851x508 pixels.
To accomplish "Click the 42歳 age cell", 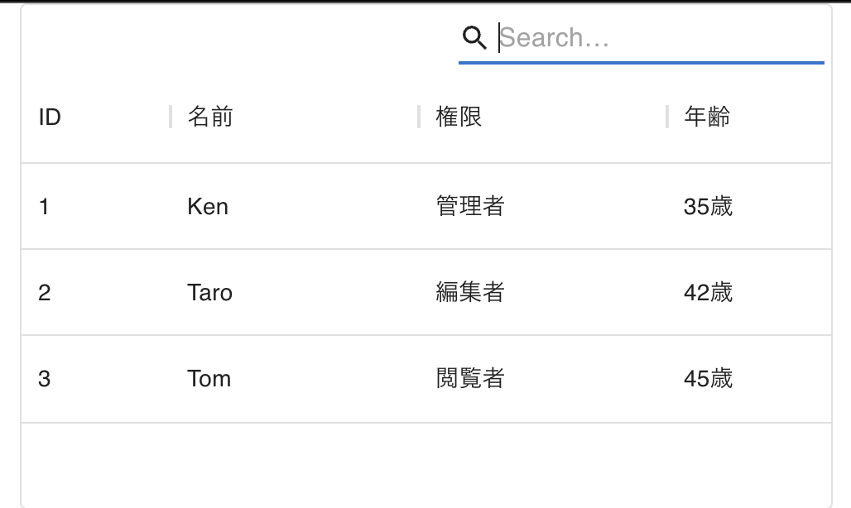I will (709, 292).
